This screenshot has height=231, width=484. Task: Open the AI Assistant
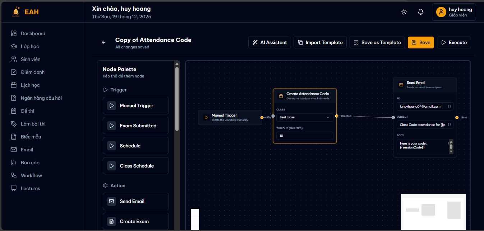click(269, 42)
